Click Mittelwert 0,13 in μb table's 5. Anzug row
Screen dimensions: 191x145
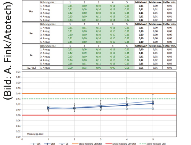pos(141,64)
